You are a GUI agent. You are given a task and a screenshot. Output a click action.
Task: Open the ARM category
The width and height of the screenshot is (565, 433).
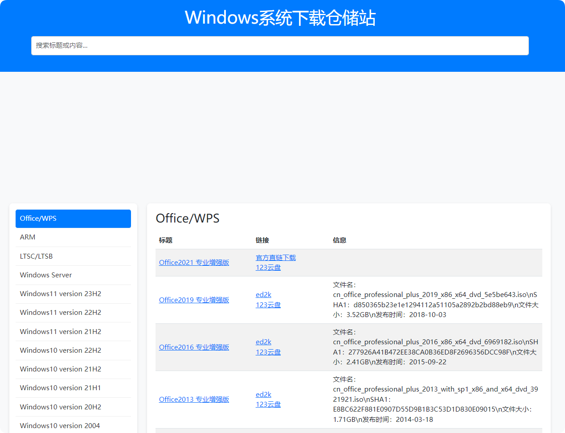coord(73,237)
